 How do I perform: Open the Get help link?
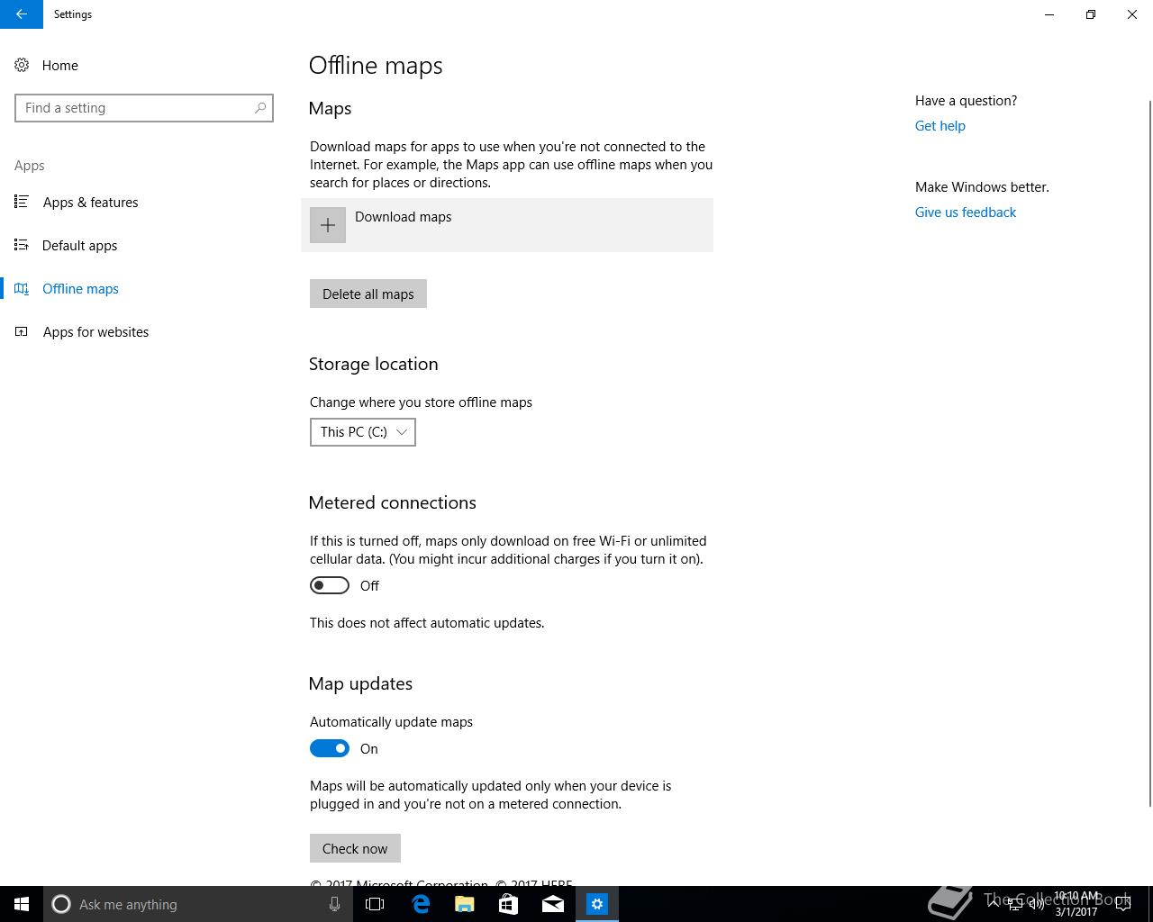940,126
